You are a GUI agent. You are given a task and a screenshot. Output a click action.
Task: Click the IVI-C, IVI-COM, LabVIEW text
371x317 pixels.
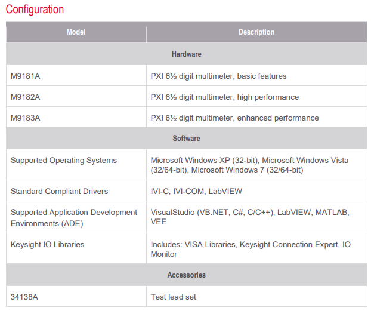(196, 191)
